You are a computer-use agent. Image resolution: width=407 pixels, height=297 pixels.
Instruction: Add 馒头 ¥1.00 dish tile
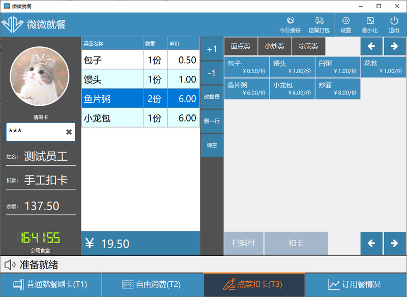tap(292, 67)
